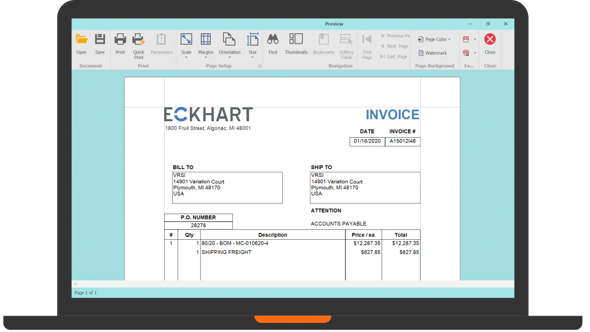Click the lower send-as-PDF icon
The height and width of the screenshot is (332, 590).
[x=466, y=53]
